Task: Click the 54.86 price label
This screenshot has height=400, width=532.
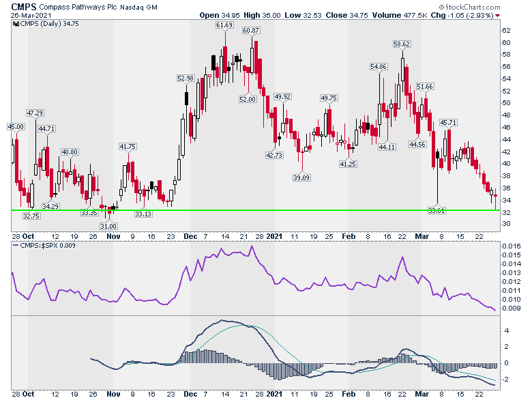Action: (x=379, y=67)
